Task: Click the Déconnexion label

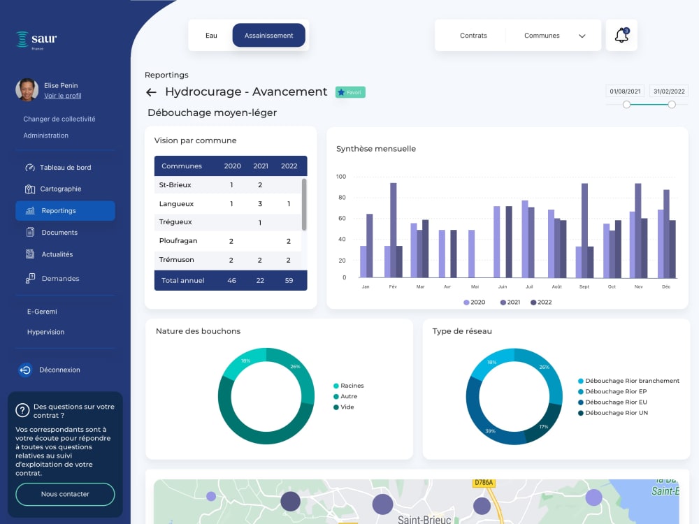Action: (x=59, y=370)
